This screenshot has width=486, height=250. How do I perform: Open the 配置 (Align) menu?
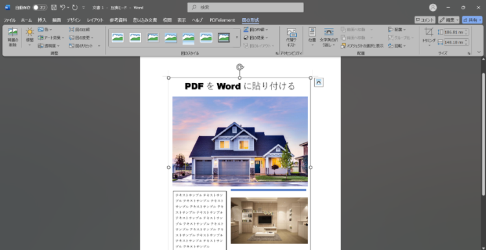[397, 29]
